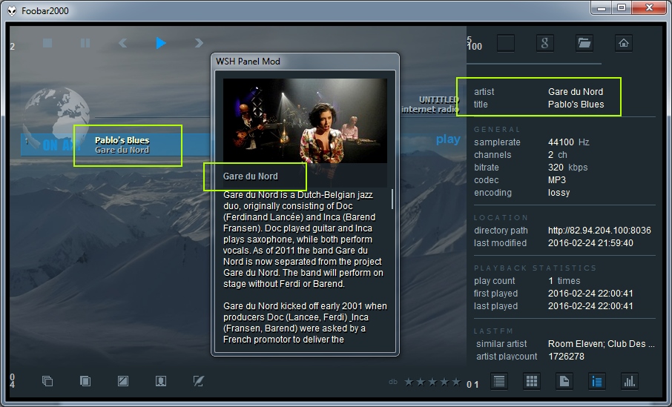The height and width of the screenshot is (407, 672).
Task: Rate the track with the fifth star
Action: pyautogui.click(x=456, y=381)
